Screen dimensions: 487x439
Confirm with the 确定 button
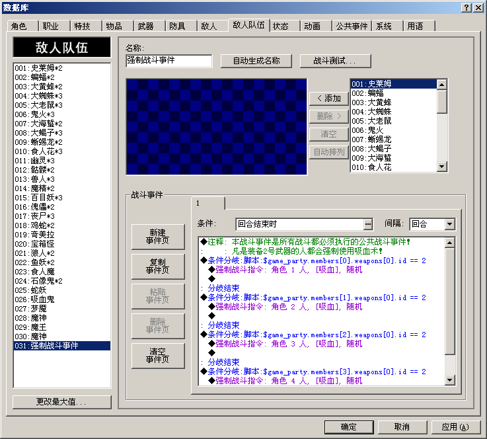tap(349, 427)
